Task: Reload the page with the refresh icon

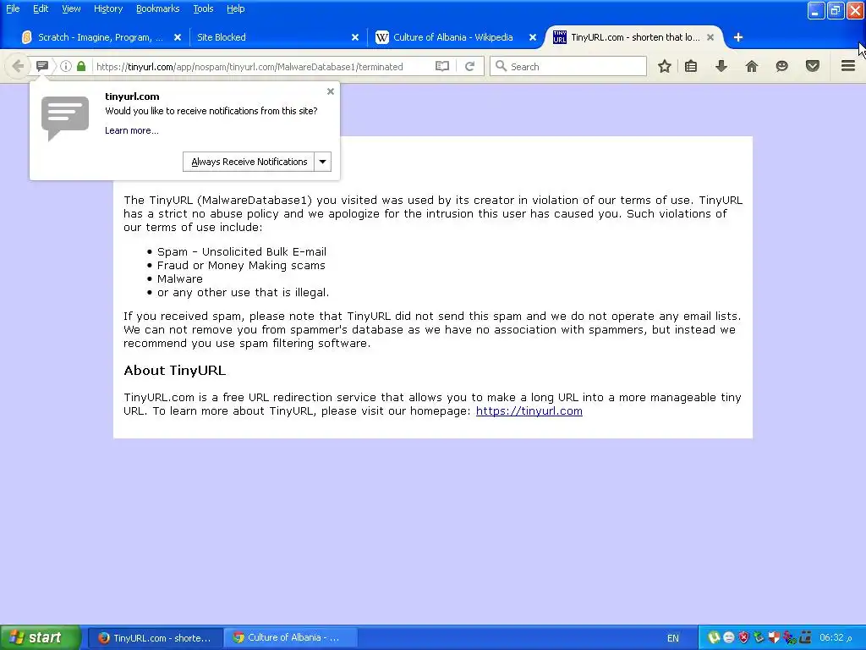Action: pos(470,66)
